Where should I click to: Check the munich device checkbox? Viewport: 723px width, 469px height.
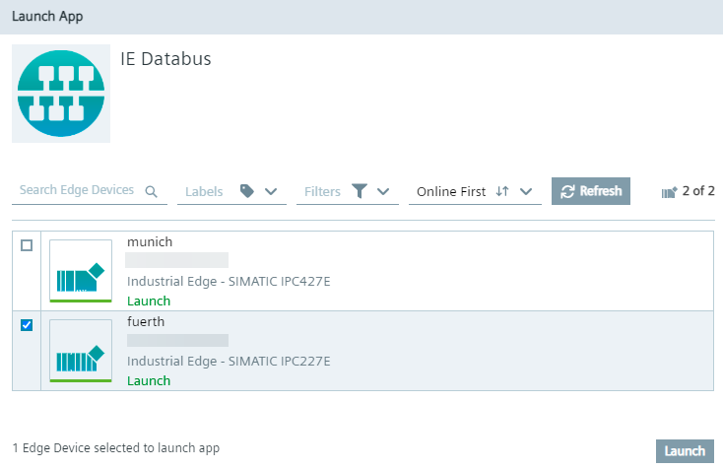click(x=27, y=245)
